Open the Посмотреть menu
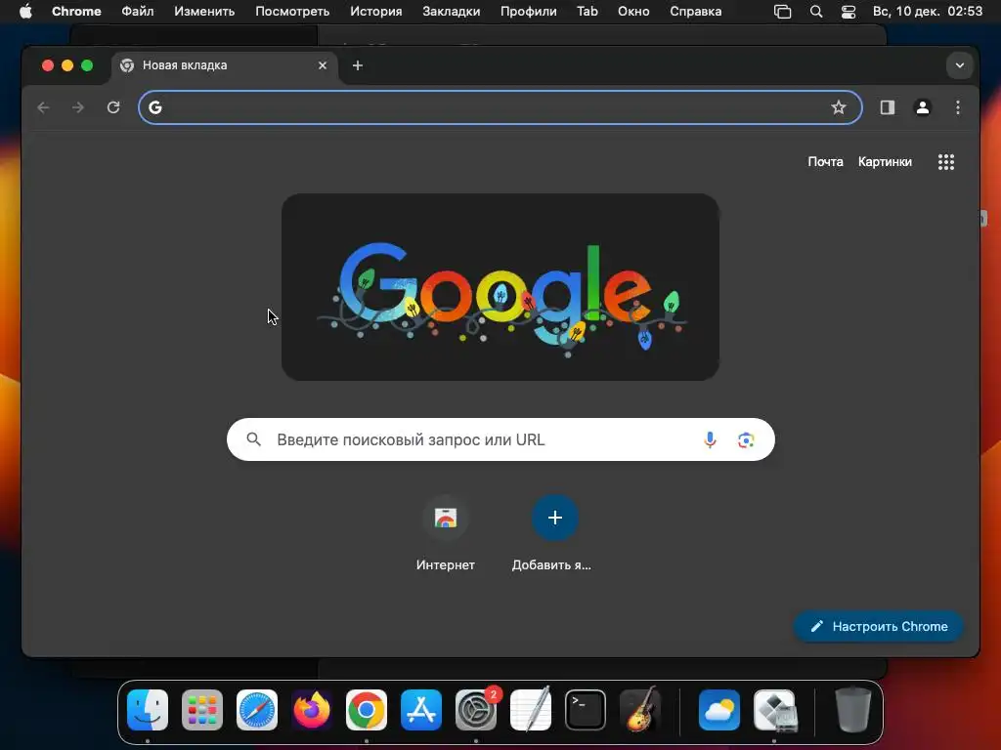Viewport: 1001px width, 750px height. [292, 12]
